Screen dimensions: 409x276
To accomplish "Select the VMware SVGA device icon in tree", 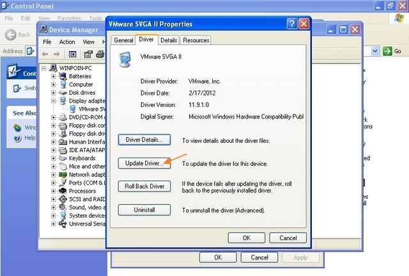I will [x=72, y=109].
